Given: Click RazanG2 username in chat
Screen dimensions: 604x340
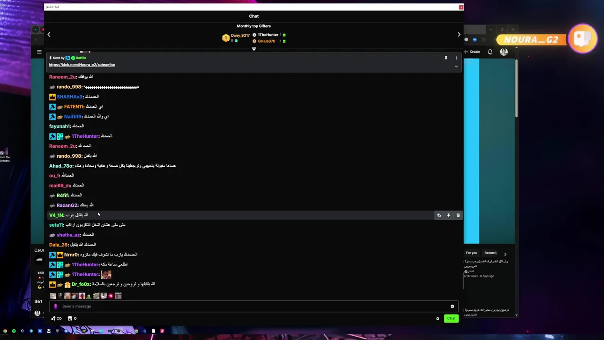Looking at the screenshot, I should pos(67,205).
